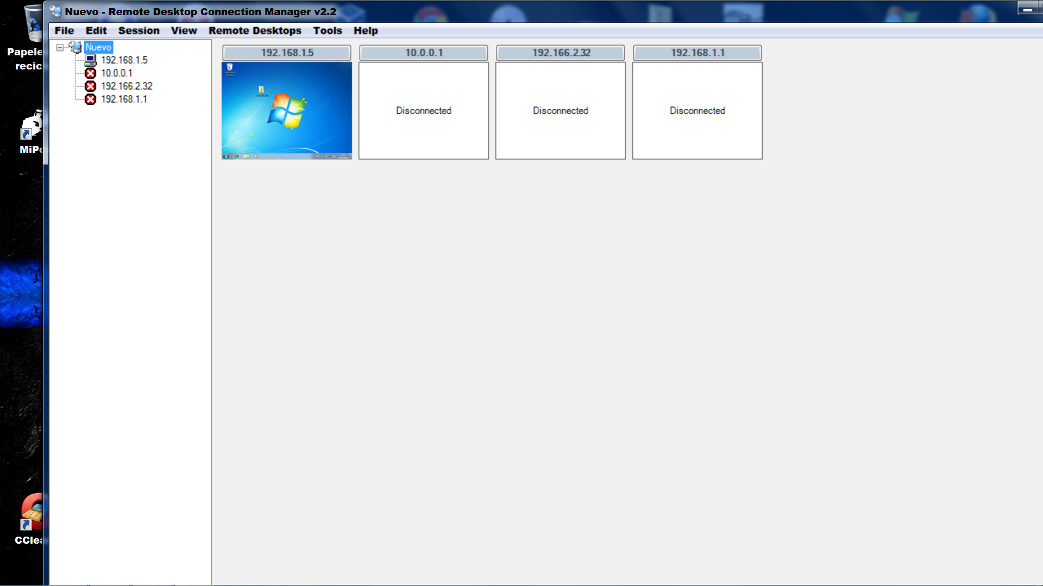Select the Disconnected 192.166.2.32 thumbnail
This screenshot has width=1043, height=586.
pyautogui.click(x=560, y=111)
